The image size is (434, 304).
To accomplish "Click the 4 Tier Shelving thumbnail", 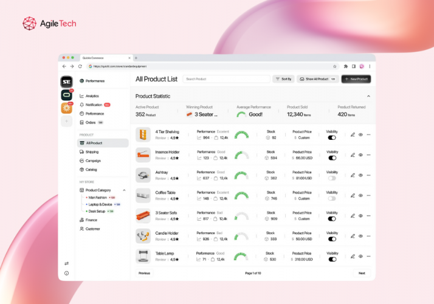I will 143,135.
